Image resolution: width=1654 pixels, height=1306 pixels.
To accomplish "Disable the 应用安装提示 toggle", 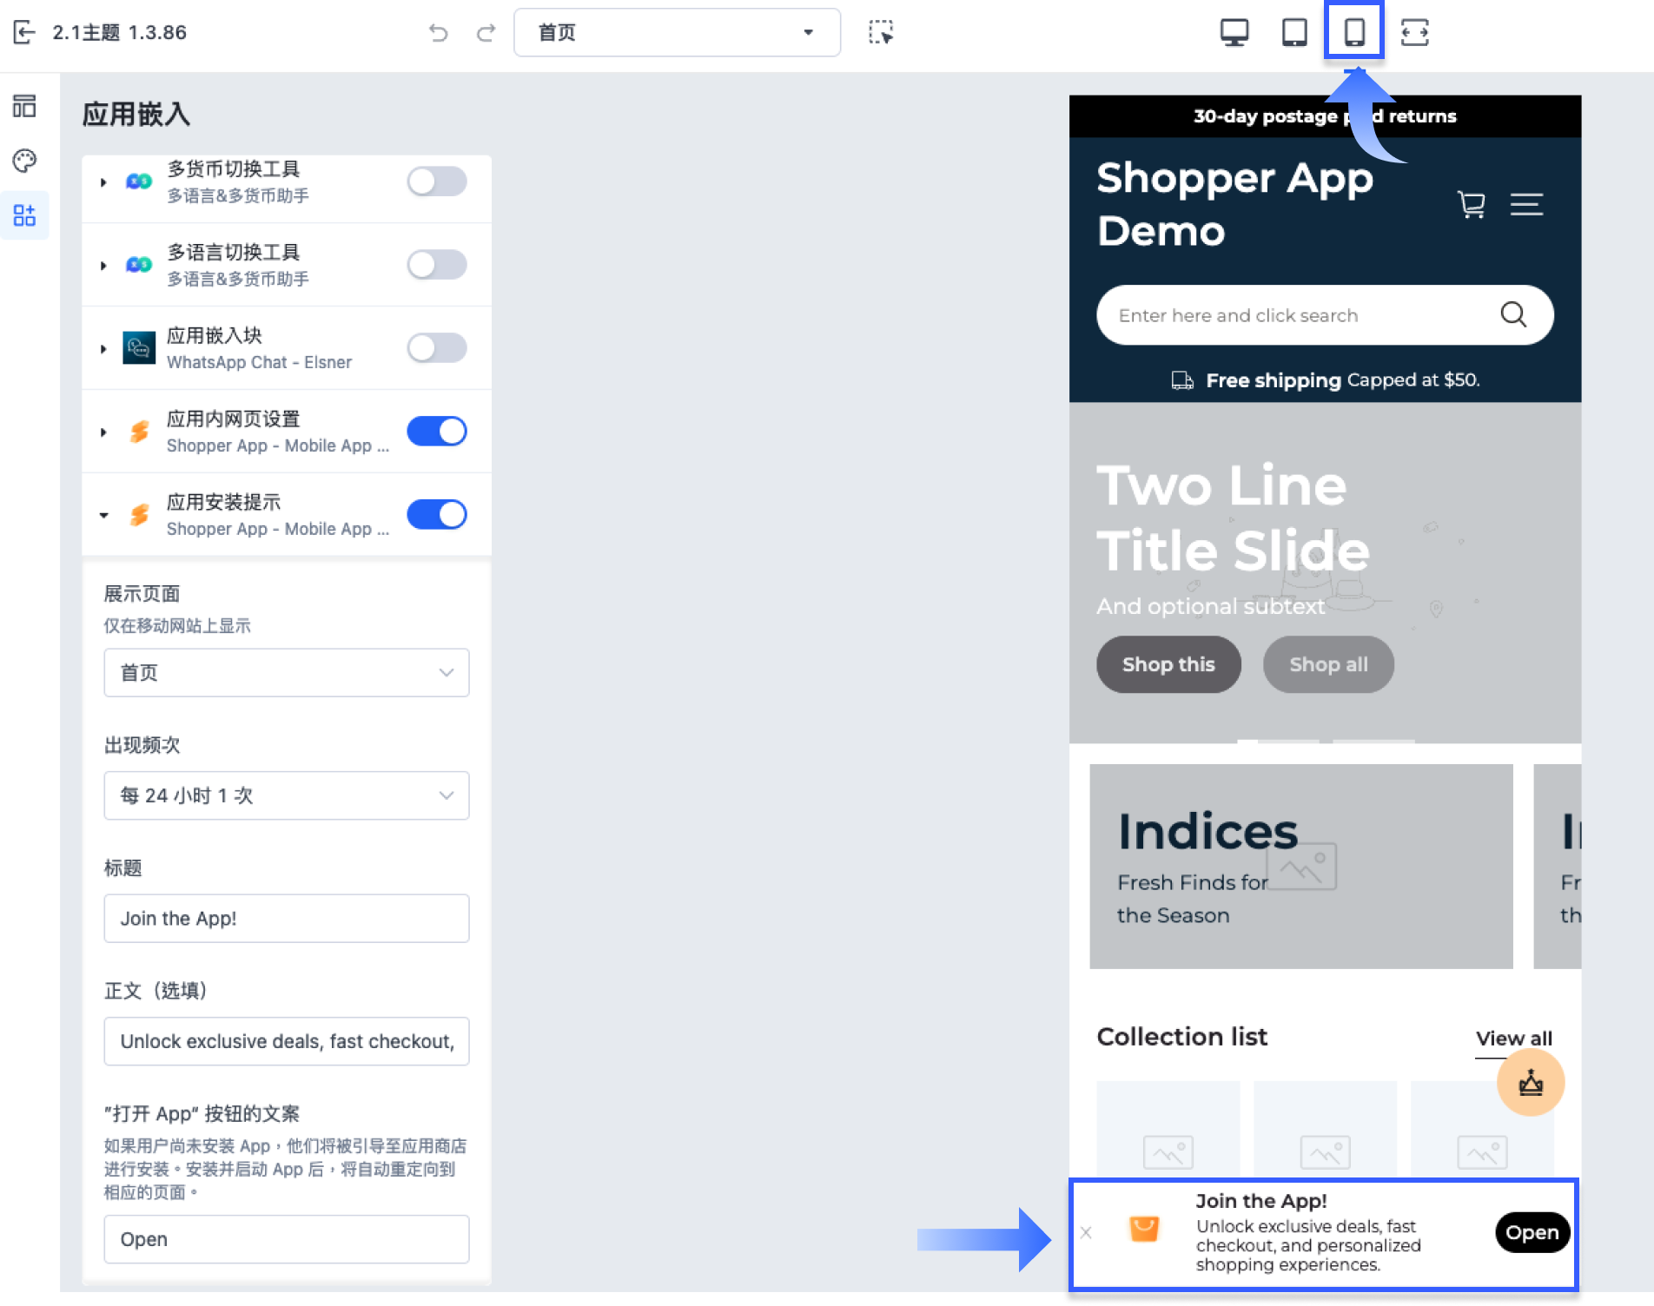I will (x=437, y=515).
